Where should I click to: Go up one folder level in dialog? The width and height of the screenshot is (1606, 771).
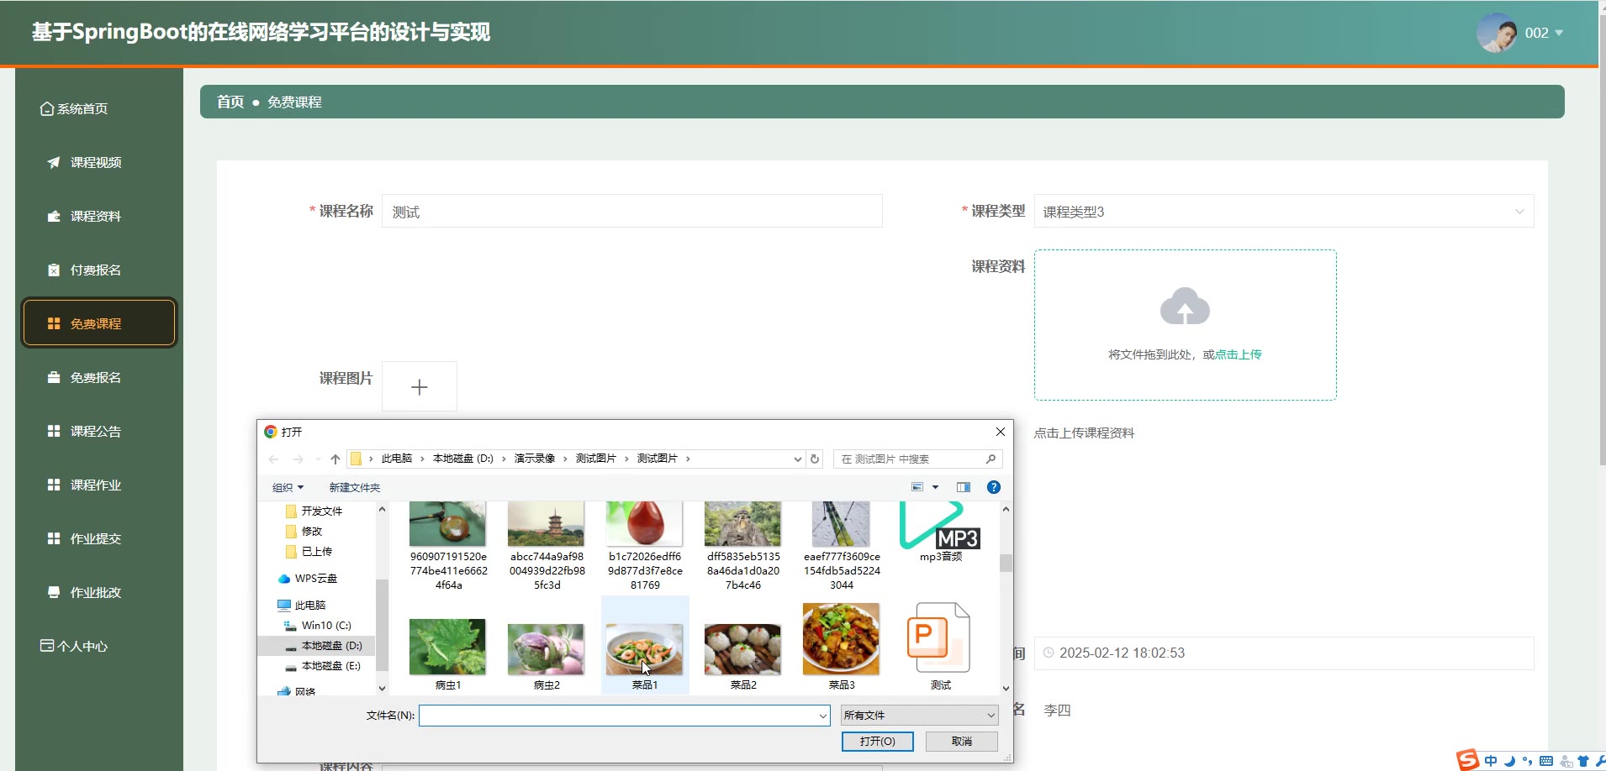coord(335,459)
